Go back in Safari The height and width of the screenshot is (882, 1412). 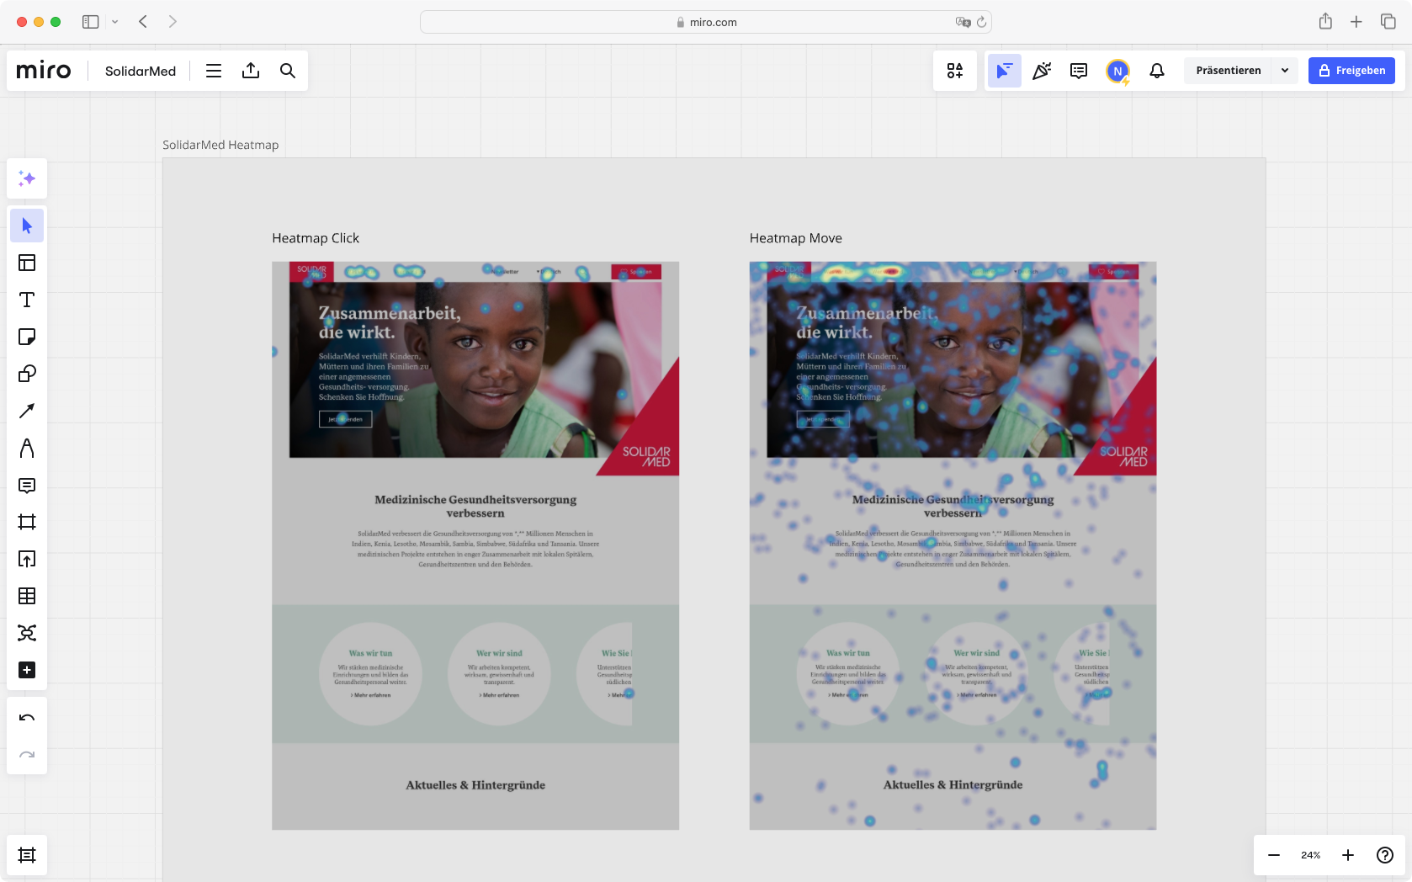(x=143, y=22)
